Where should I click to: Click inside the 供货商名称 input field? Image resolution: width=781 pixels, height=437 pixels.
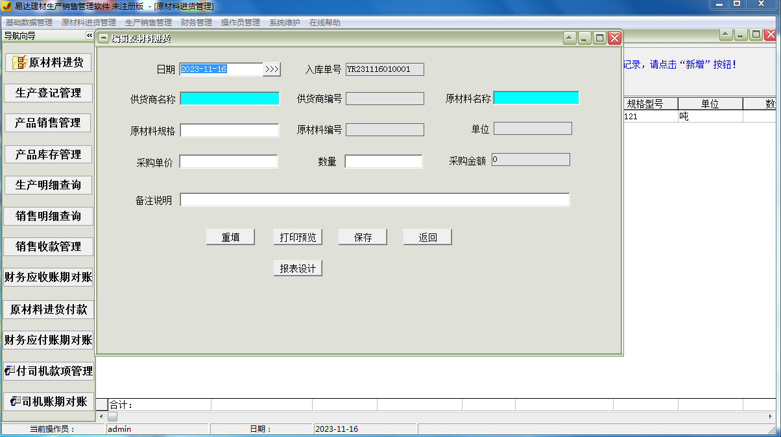(229, 97)
